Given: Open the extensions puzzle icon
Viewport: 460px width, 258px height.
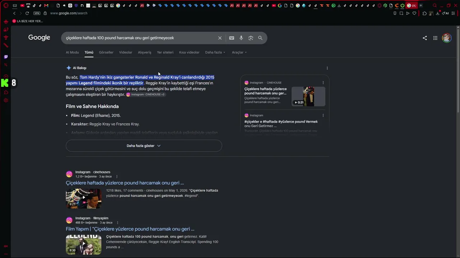Looking at the screenshot, I should (424, 13).
